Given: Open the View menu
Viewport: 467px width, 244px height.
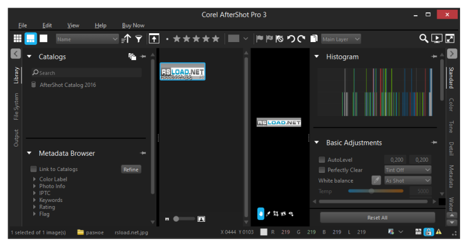Looking at the screenshot, I should click(x=74, y=25).
